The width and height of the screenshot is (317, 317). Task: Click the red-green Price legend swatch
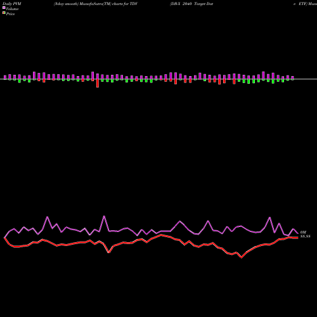(4, 13)
